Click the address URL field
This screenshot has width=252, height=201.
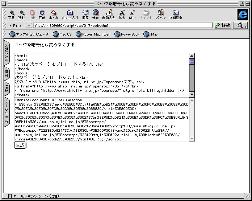coord(123,25)
